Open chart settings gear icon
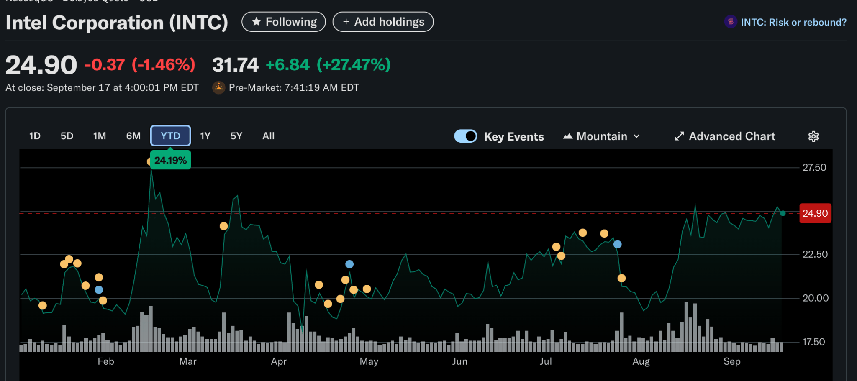Viewport: 857px width, 381px height. (813, 136)
